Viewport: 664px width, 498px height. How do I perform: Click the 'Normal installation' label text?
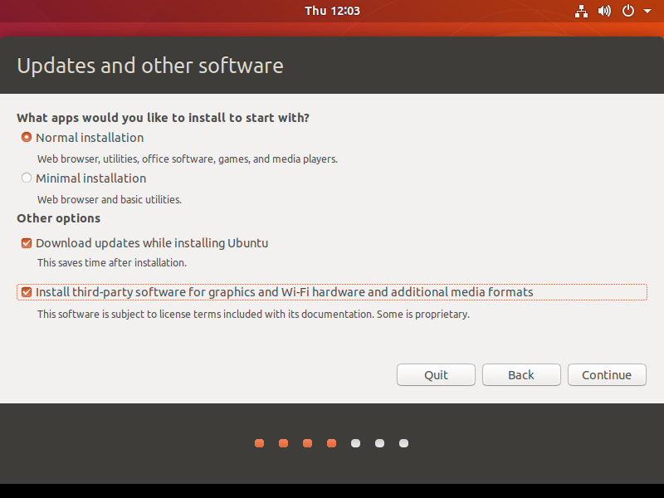click(90, 138)
